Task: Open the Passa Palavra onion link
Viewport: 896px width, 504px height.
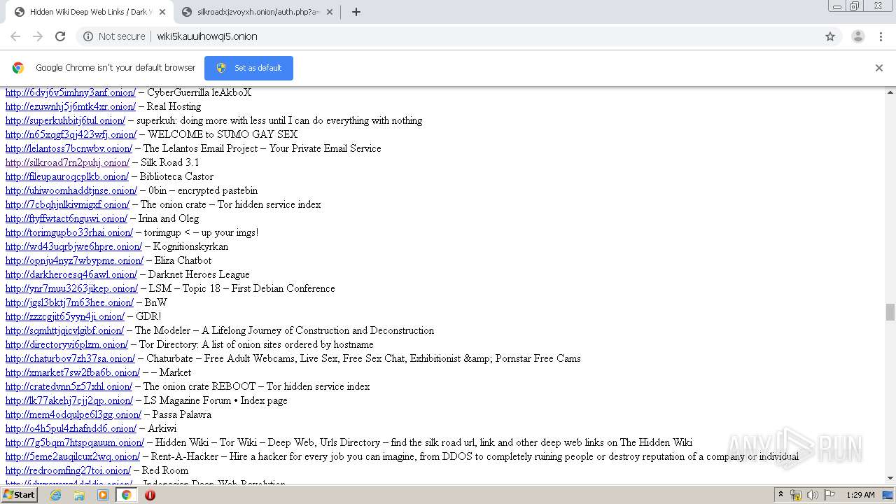Action: click(73, 414)
